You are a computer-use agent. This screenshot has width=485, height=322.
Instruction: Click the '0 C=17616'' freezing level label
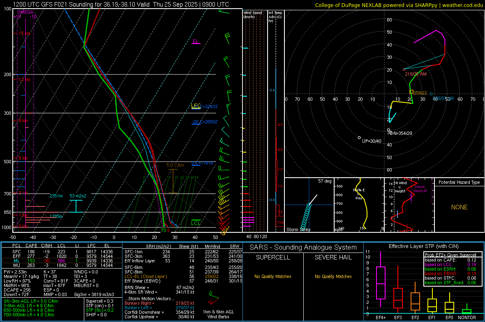point(202,163)
